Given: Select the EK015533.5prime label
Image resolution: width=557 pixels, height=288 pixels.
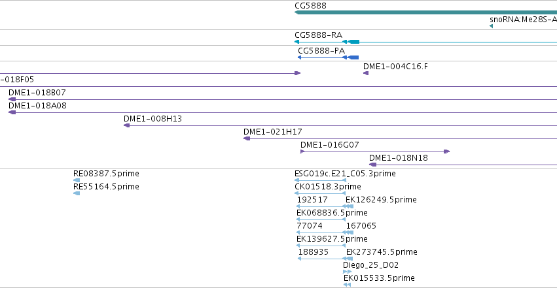Looking at the screenshot, I should coord(379,278).
